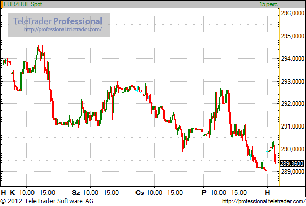Select the 289,0000 price axis label

pyautogui.click(x=293, y=172)
